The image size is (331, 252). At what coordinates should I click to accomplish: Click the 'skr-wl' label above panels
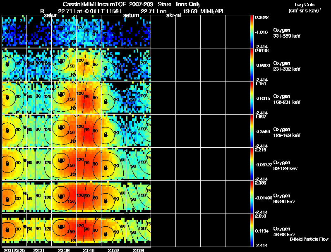click(x=174, y=15)
